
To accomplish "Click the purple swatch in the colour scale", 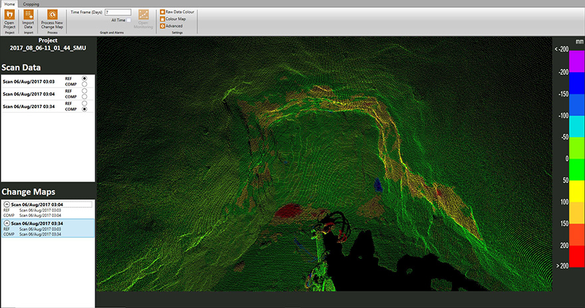I will [x=577, y=61].
